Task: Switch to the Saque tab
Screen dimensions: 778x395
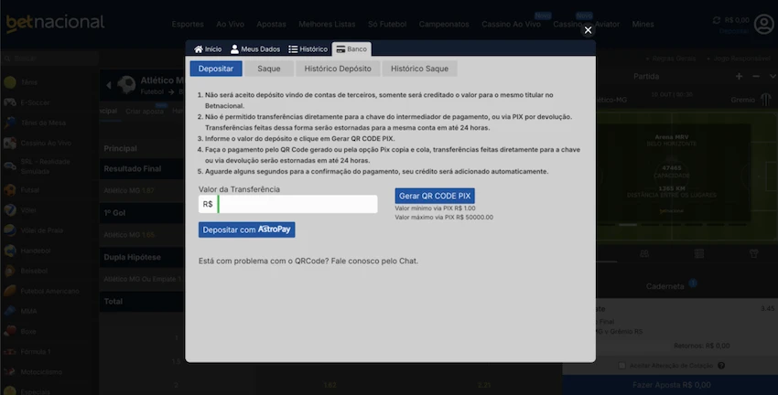Action: [x=269, y=69]
